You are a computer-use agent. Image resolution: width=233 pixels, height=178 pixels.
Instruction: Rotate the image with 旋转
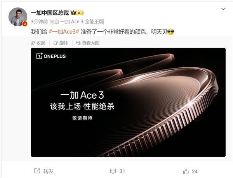61,43
